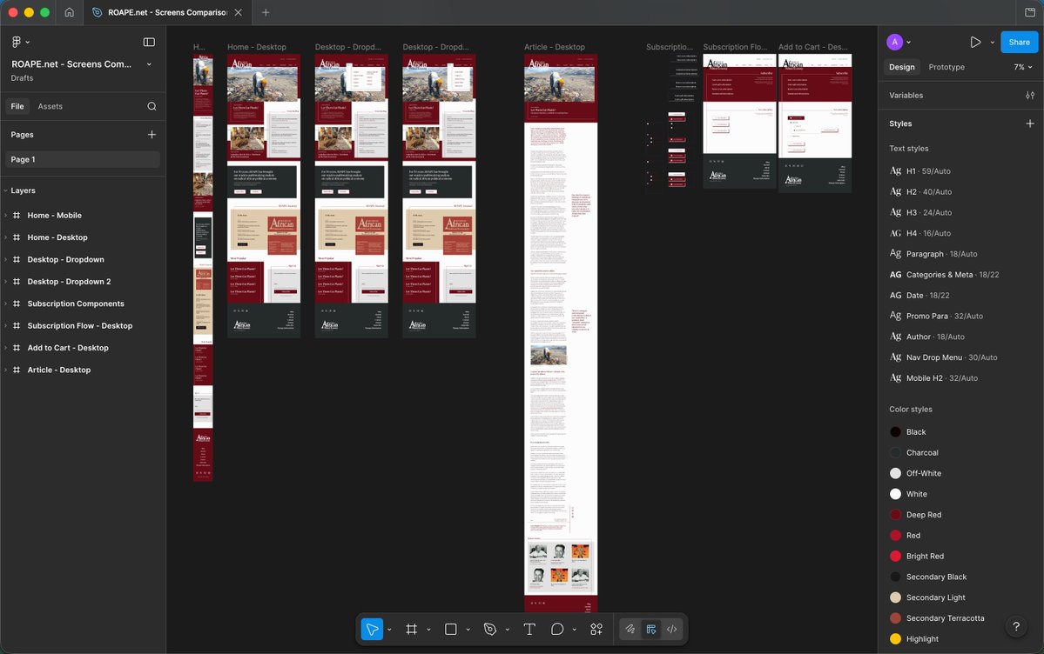Select the Frame tool
Image resolution: width=1044 pixels, height=654 pixels.
pyautogui.click(x=410, y=628)
